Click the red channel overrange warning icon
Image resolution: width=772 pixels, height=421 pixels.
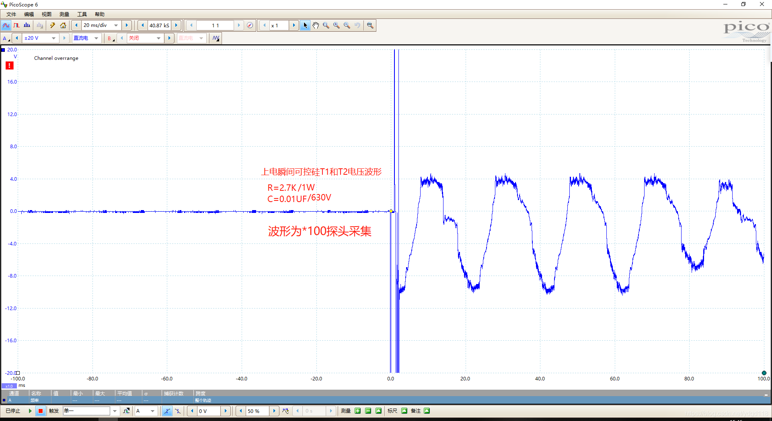point(10,65)
